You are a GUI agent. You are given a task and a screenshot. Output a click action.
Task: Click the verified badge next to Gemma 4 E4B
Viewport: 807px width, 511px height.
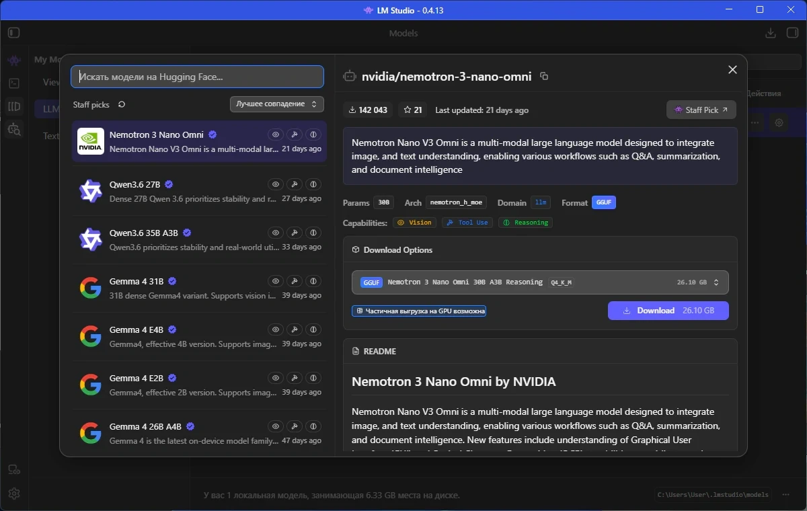coord(172,329)
